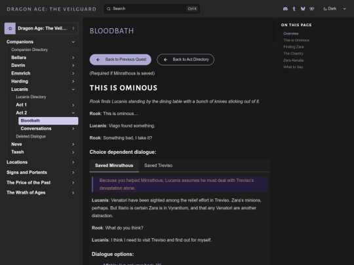Jump to Overview in On This Page

point(291,33)
